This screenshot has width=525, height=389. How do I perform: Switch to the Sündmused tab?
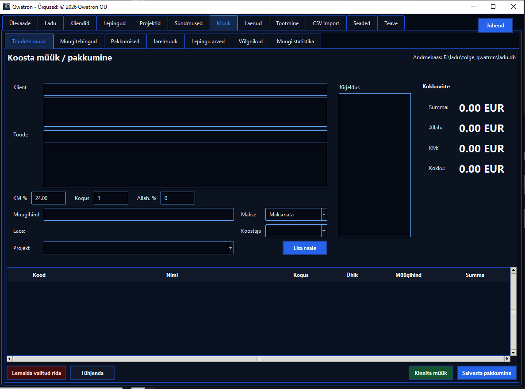click(x=188, y=23)
